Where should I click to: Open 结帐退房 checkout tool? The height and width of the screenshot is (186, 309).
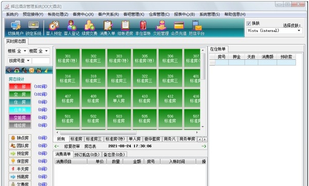(x=125, y=28)
